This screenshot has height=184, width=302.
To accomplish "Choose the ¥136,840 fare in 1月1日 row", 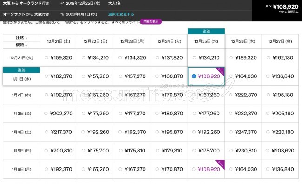I will tap(268, 76).
